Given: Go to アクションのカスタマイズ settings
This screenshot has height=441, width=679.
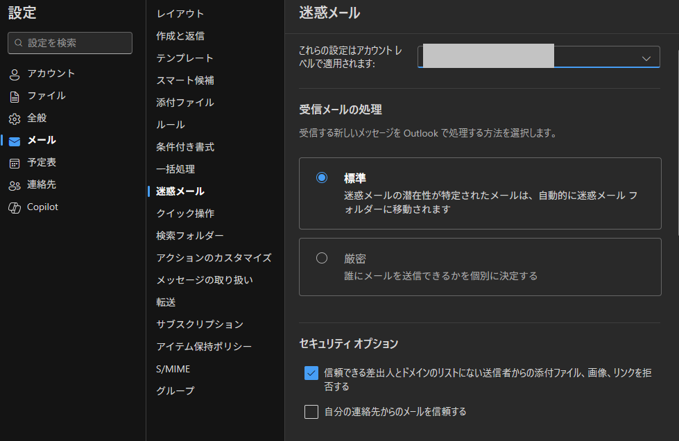Looking at the screenshot, I should [214, 258].
